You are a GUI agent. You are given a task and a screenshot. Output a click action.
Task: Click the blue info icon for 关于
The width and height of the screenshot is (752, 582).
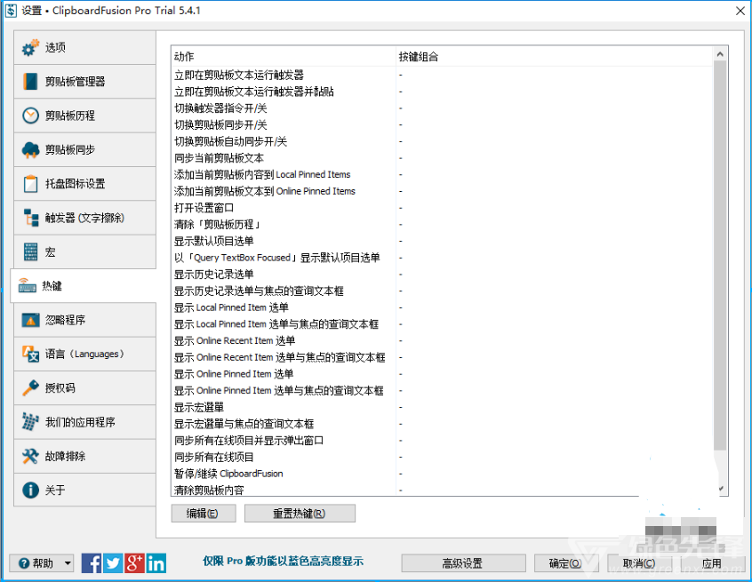pos(30,490)
